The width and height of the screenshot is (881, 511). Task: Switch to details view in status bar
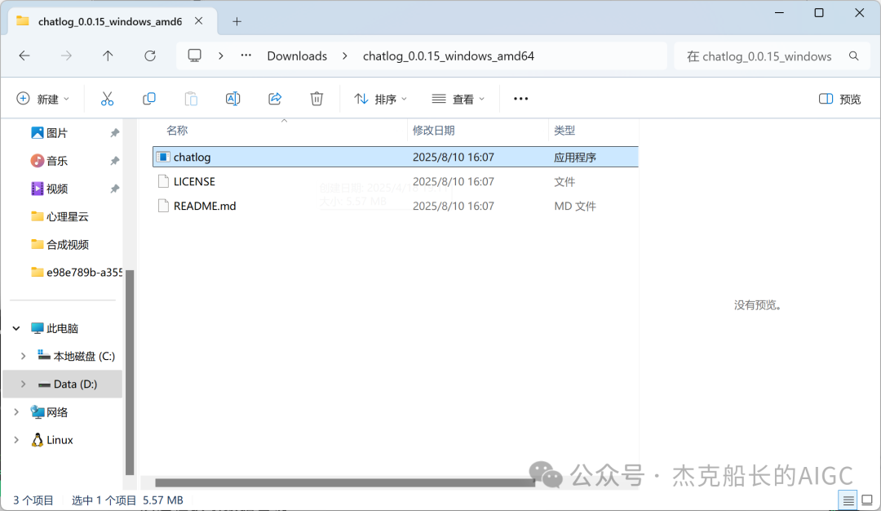pyautogui.click(x=848, y=500)
